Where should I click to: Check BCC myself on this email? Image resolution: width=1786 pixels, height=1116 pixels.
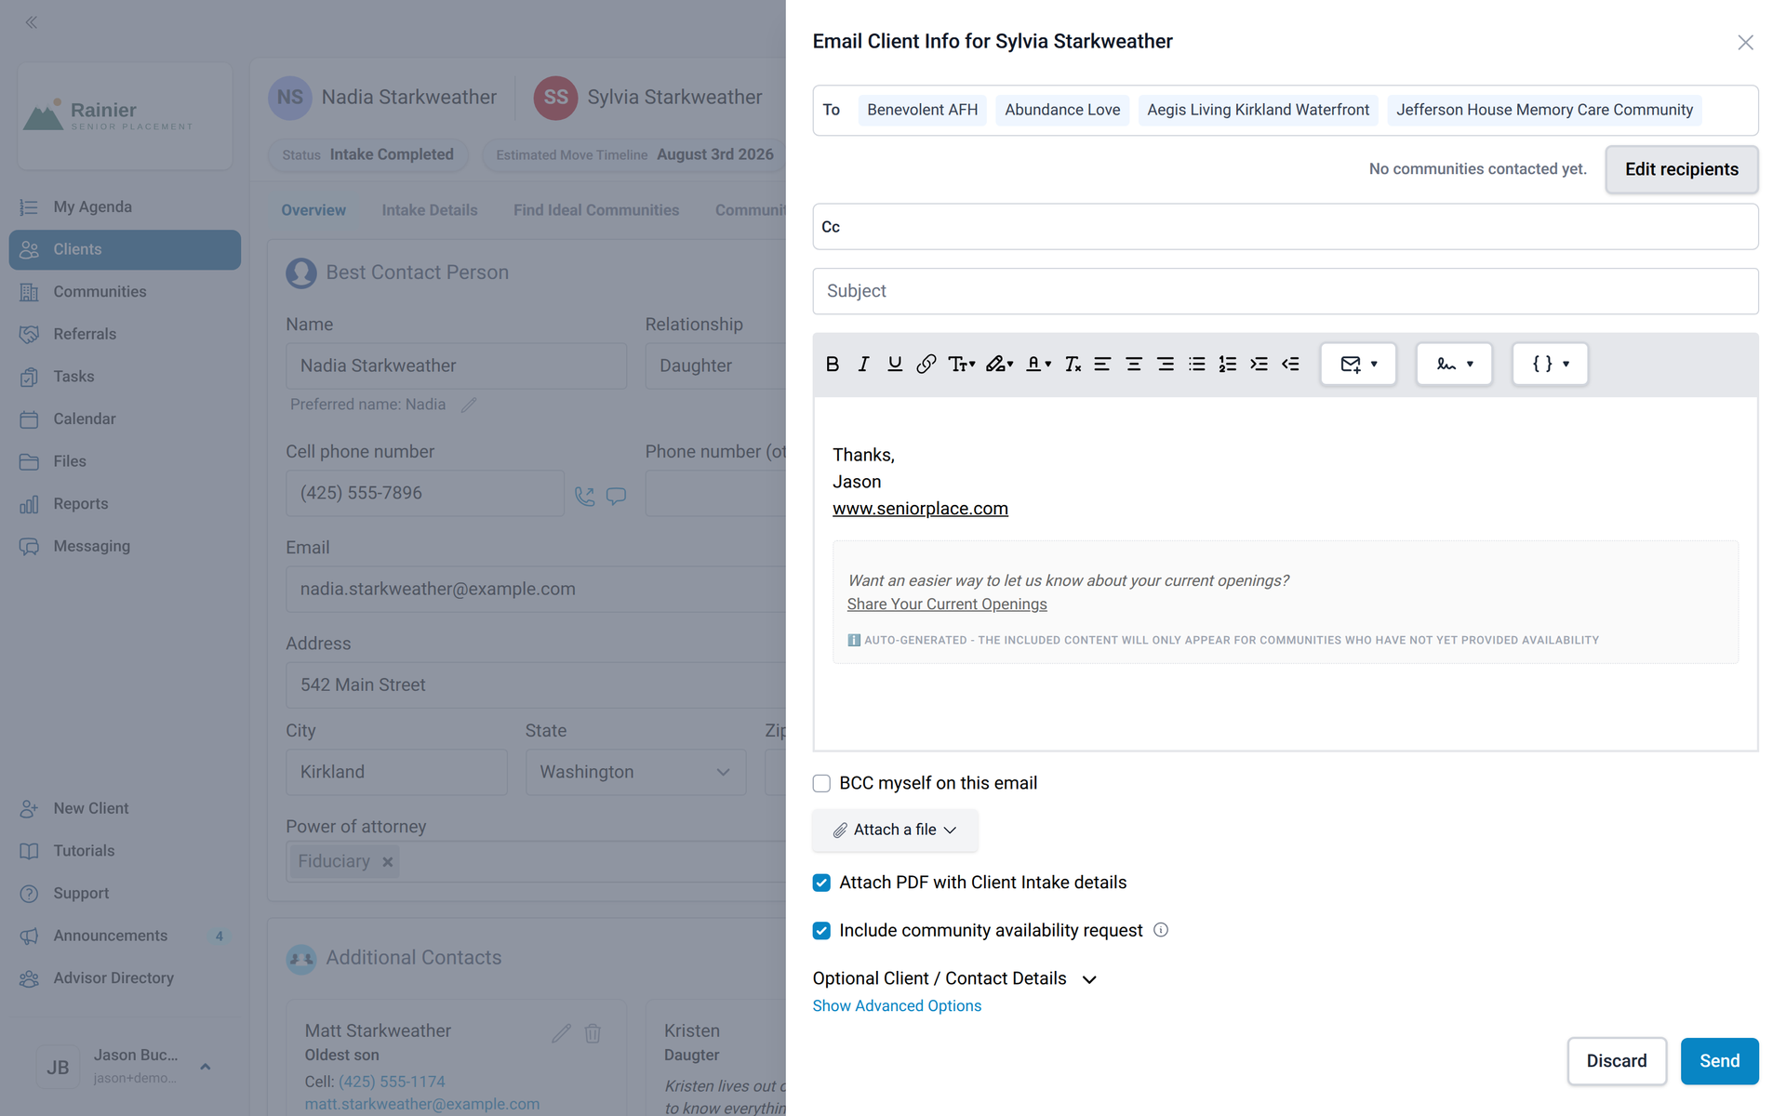(x=821, y=783)
